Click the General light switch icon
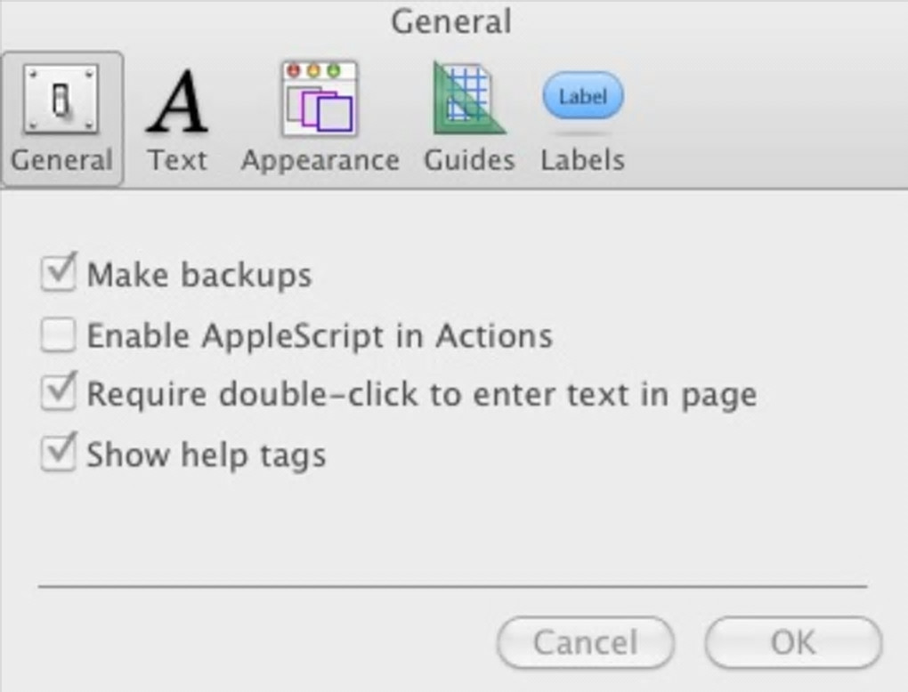 (61, 99)
